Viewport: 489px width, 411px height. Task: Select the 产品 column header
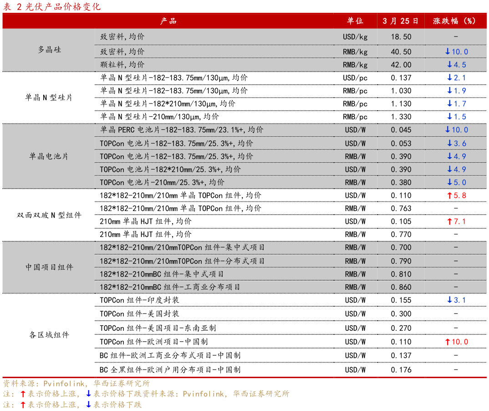(168, 21)
